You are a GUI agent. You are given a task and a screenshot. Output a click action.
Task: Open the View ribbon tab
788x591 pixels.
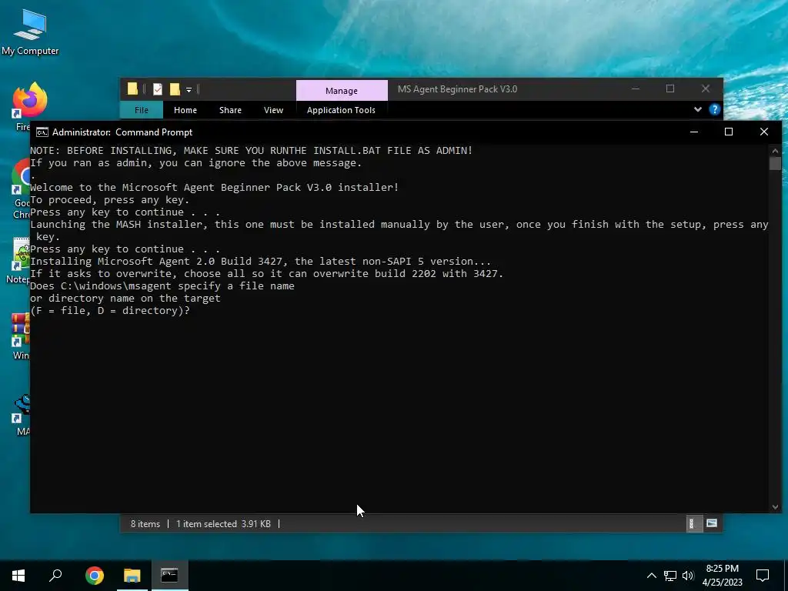click(273, 110)
